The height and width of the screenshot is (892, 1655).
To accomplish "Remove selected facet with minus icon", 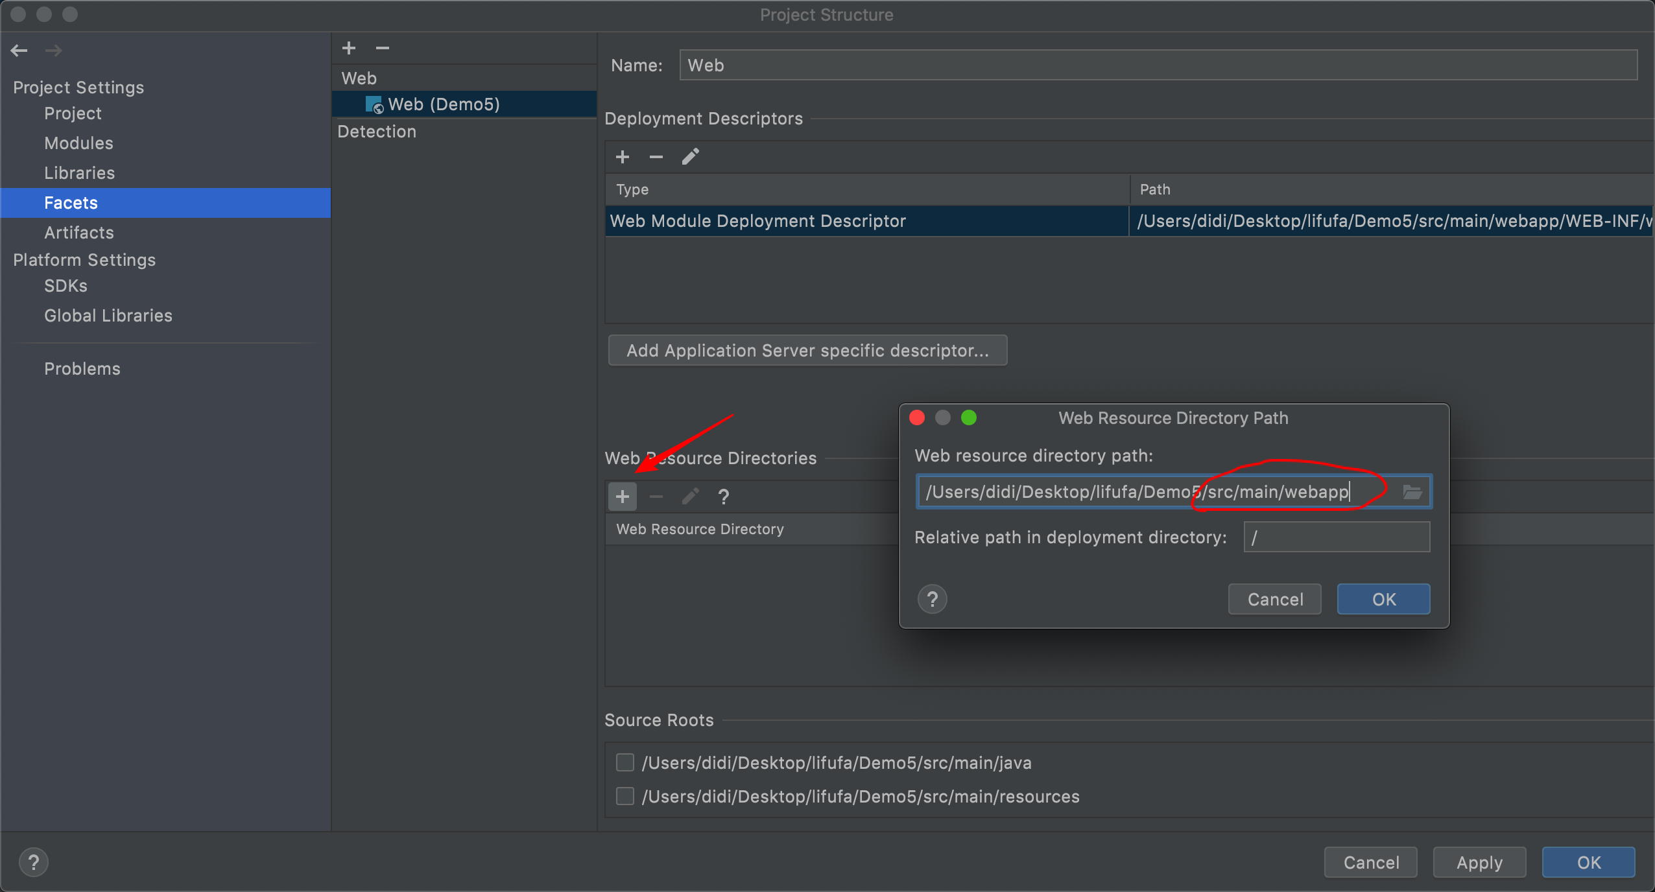I will coord(383,48).
